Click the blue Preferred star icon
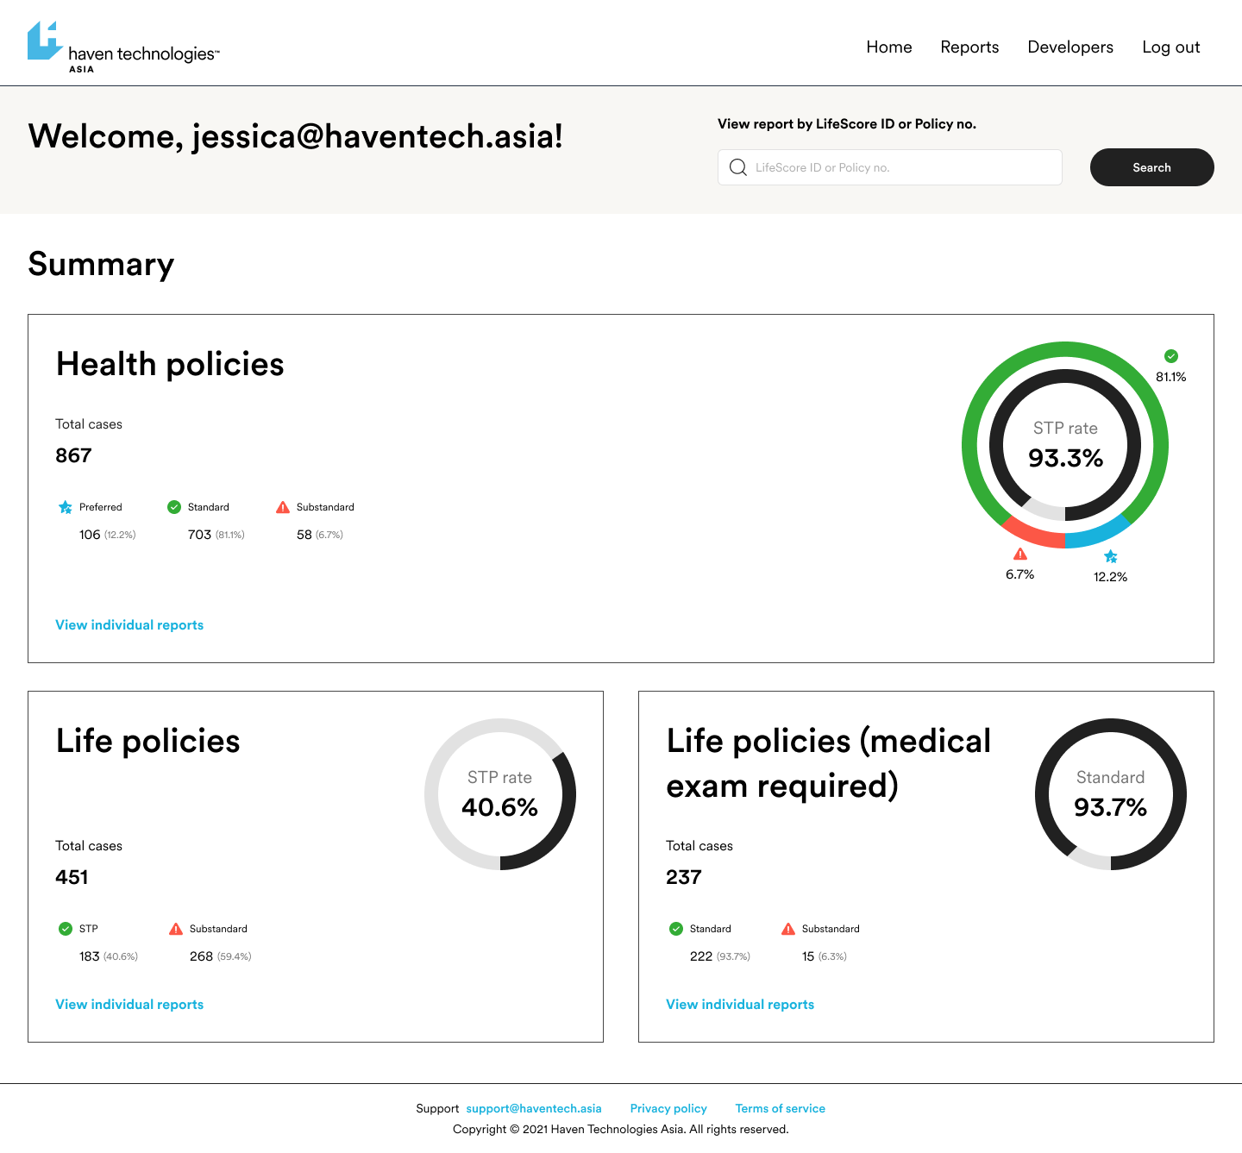 coord(66,507)
